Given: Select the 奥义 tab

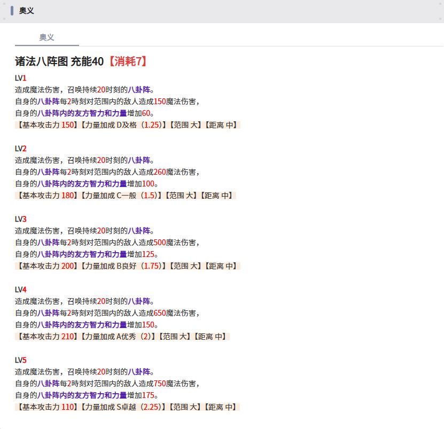Looking at the screenshot, I should (x=46, y=37).
